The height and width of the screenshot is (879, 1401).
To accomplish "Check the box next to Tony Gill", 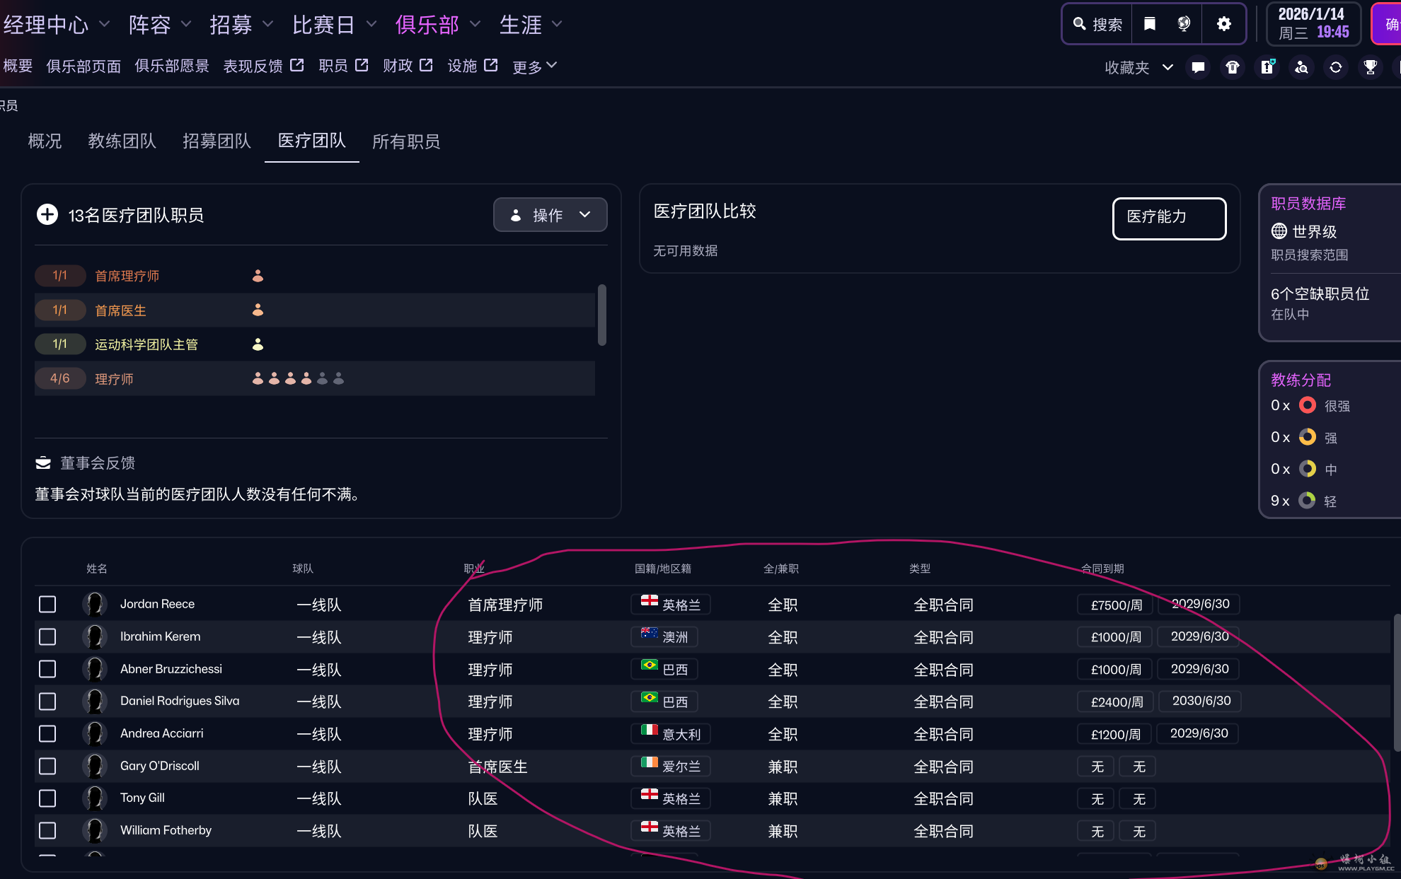I will click(47, 798).
